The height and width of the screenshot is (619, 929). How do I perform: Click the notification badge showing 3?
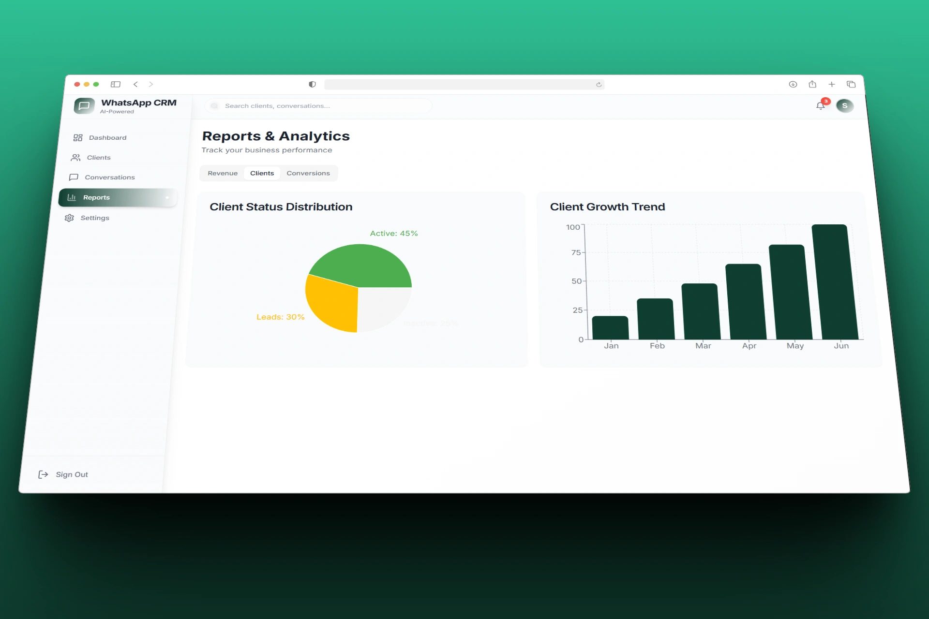click(x=826, y=101)
